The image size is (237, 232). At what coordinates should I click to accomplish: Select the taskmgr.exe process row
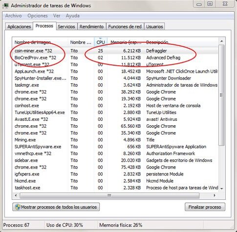click(115, 85)
